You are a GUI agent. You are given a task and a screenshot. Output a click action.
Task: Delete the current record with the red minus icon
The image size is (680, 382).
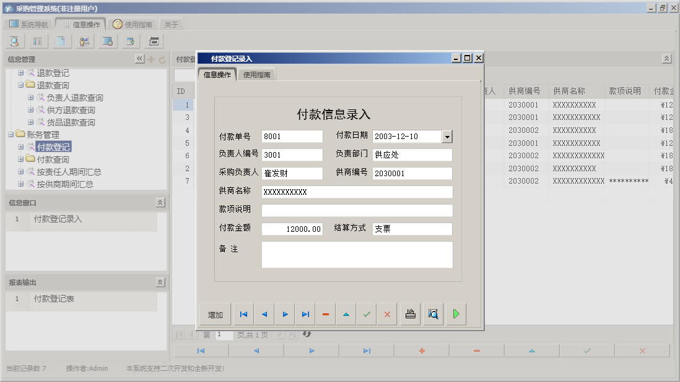coord(325,313)
